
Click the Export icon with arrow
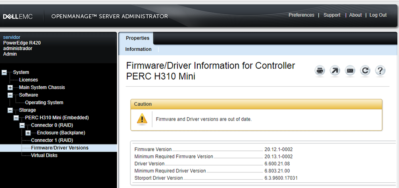(x=335, y=71)
